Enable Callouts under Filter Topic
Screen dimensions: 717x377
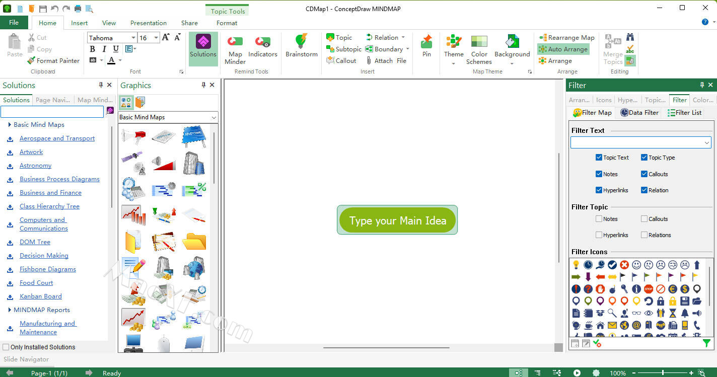[x=644, y=219]
